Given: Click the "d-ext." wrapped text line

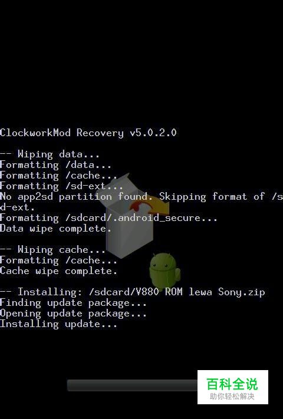Looking at the screenshot, I should (17, 207).
